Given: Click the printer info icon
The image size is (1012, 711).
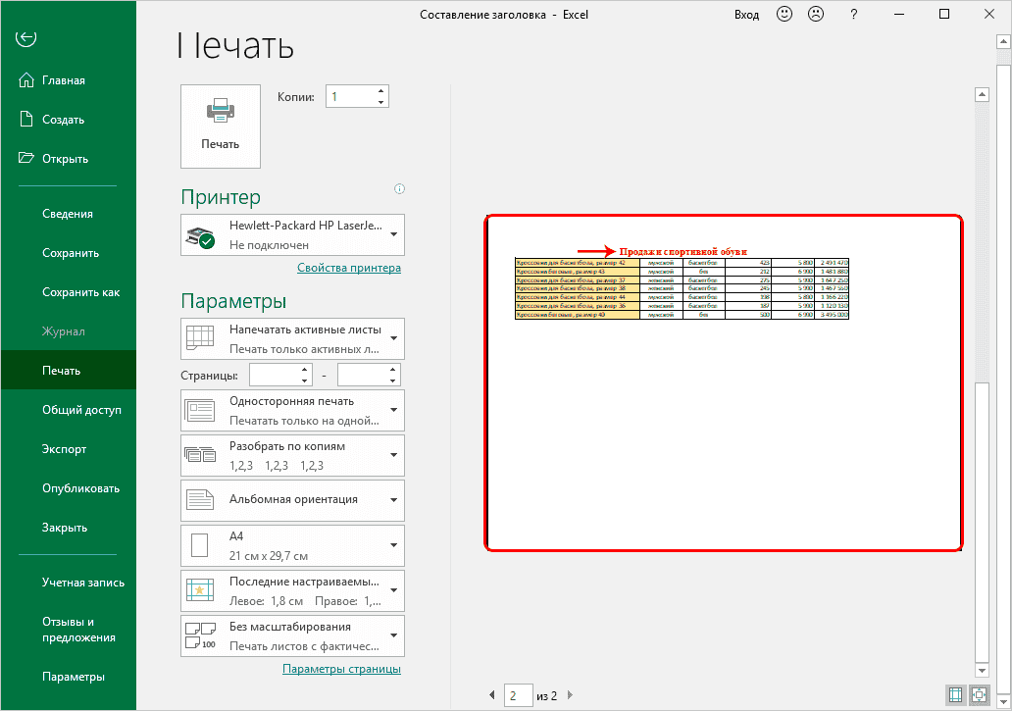Looking at the screenshot, I should [x=399, y=189].
